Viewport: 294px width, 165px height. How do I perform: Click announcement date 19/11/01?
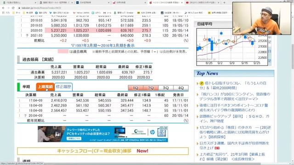pyautogui.click(x=180, y=110)
